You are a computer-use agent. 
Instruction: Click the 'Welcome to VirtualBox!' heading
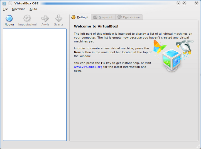96,26
